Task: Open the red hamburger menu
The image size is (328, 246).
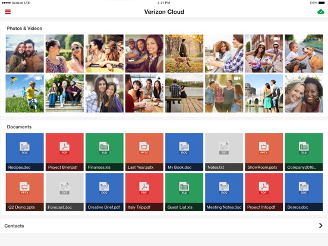Action: 8,12
